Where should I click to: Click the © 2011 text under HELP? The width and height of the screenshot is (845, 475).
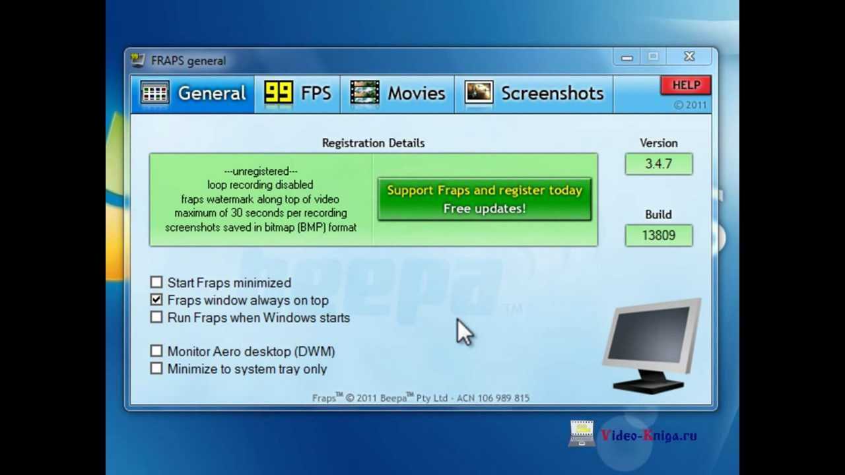point(690,105)
